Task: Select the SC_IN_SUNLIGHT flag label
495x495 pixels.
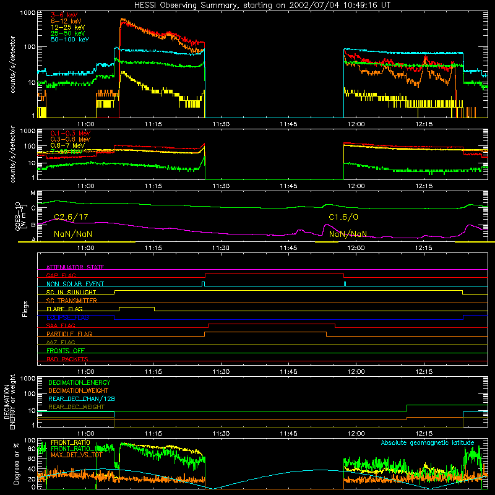Action: coord(71,292)
